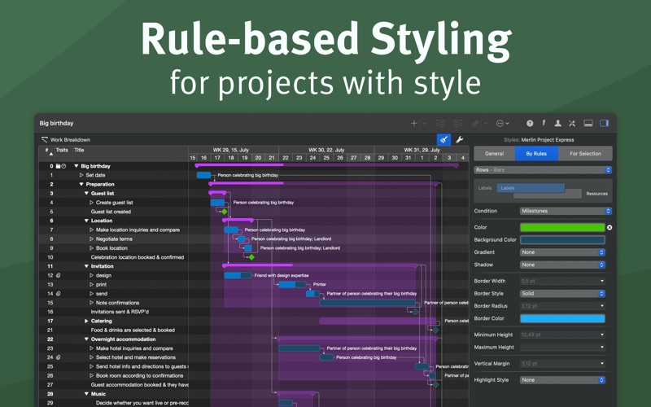Click the milestone for Invitations sent & RSVP'd

pyautogui.click(x=415, y=312)
